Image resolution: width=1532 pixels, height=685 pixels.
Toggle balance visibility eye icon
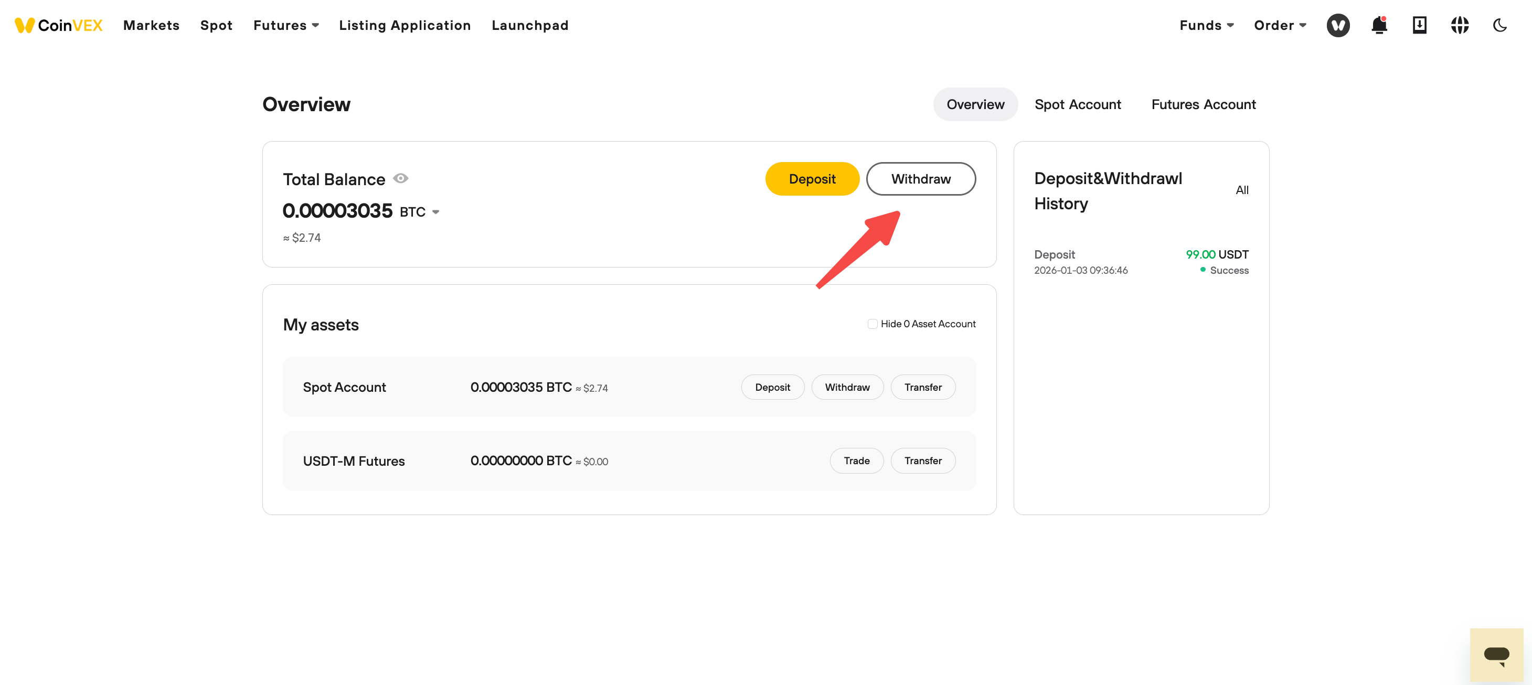click(x=401, y=178)
